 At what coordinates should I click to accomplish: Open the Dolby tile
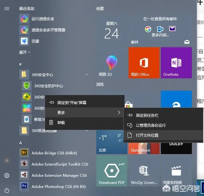(176, 148)
